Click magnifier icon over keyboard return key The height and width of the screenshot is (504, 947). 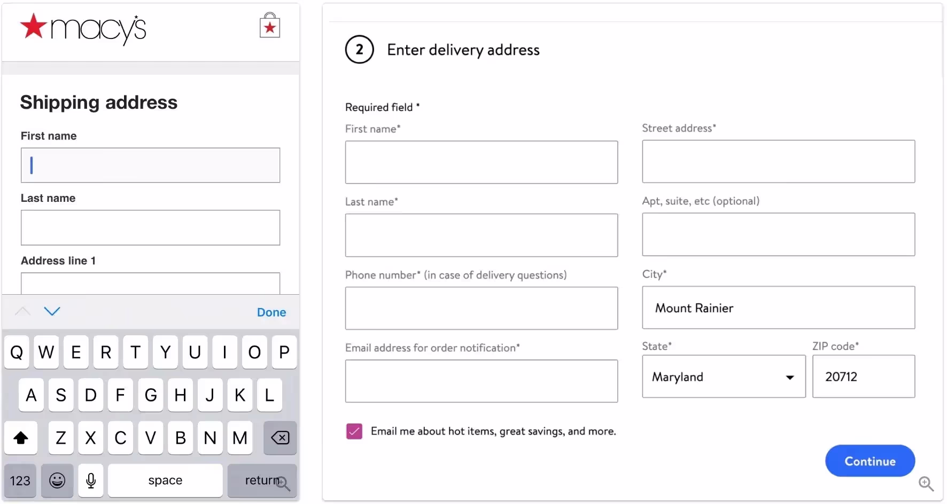(283, 484)
